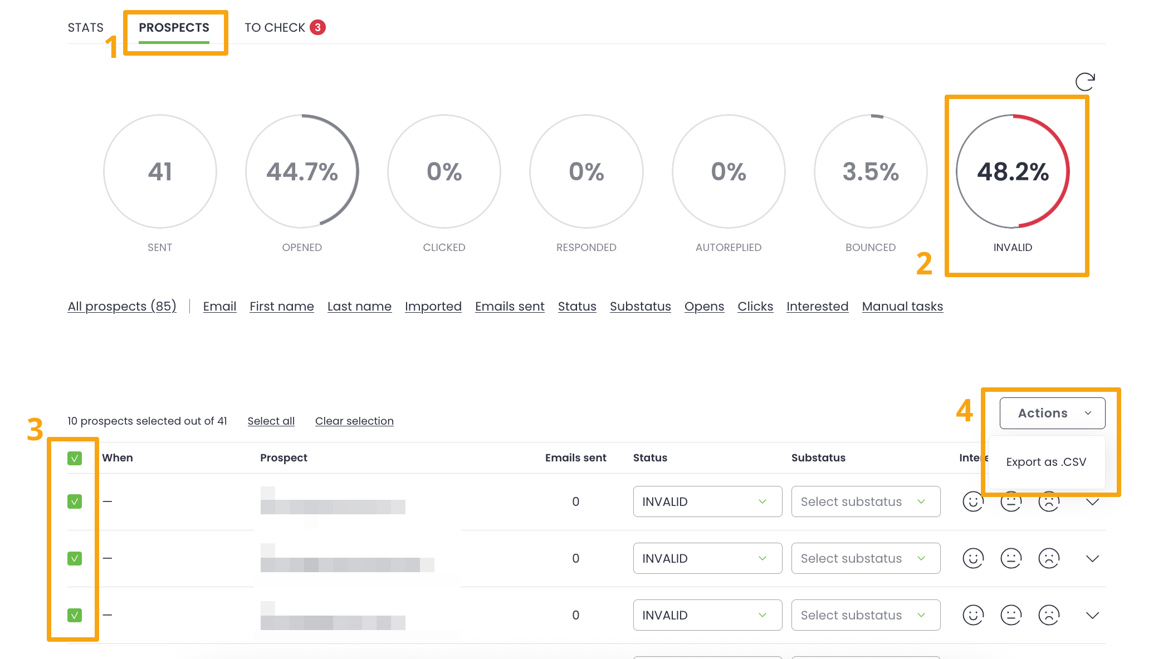
Task: Uncheck the first prospect's row checkbox
Action: [x=75, y=501]
